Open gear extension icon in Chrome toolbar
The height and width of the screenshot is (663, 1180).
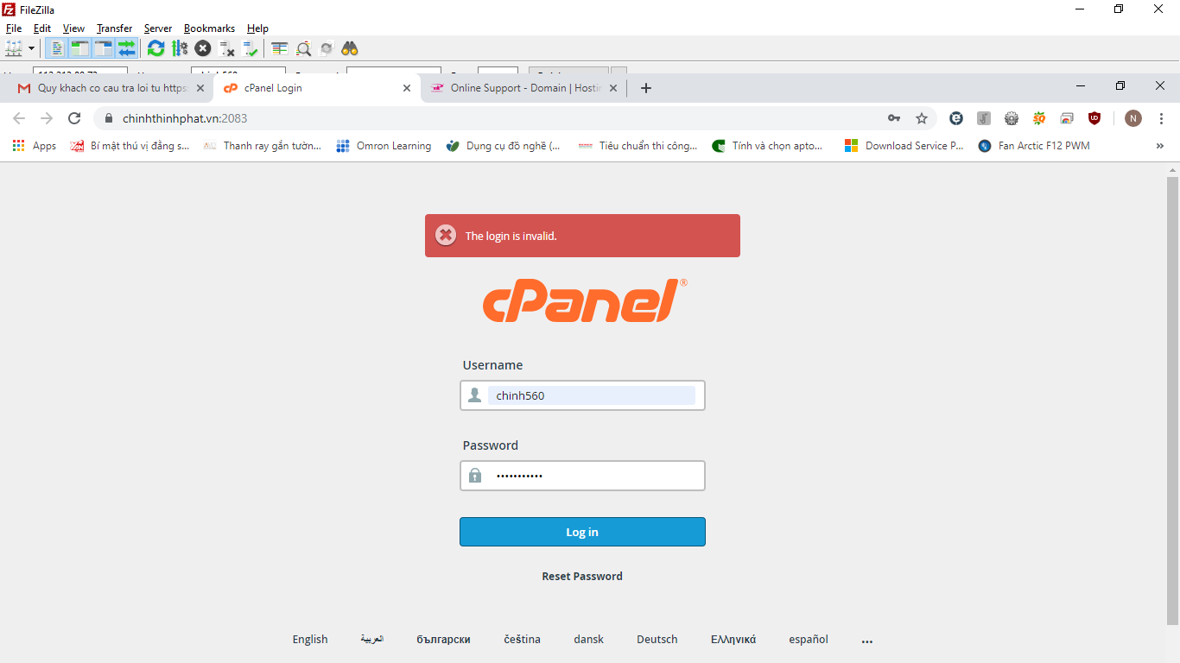point(1012,118)
